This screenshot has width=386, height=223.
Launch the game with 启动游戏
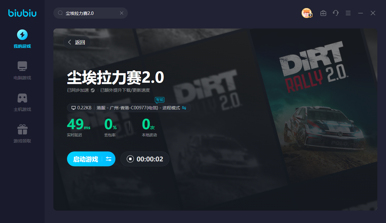click(85, 159)
